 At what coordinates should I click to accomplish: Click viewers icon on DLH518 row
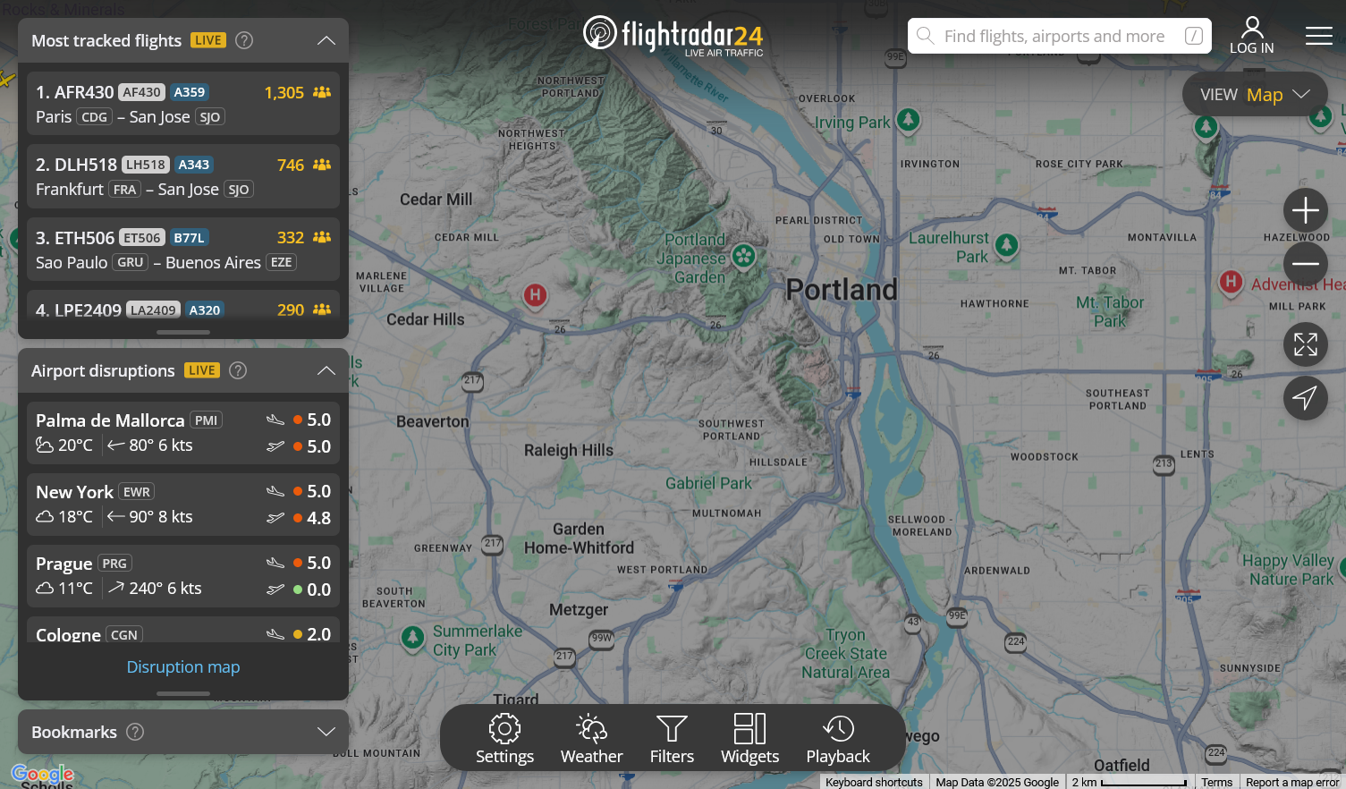pos(322,165)
